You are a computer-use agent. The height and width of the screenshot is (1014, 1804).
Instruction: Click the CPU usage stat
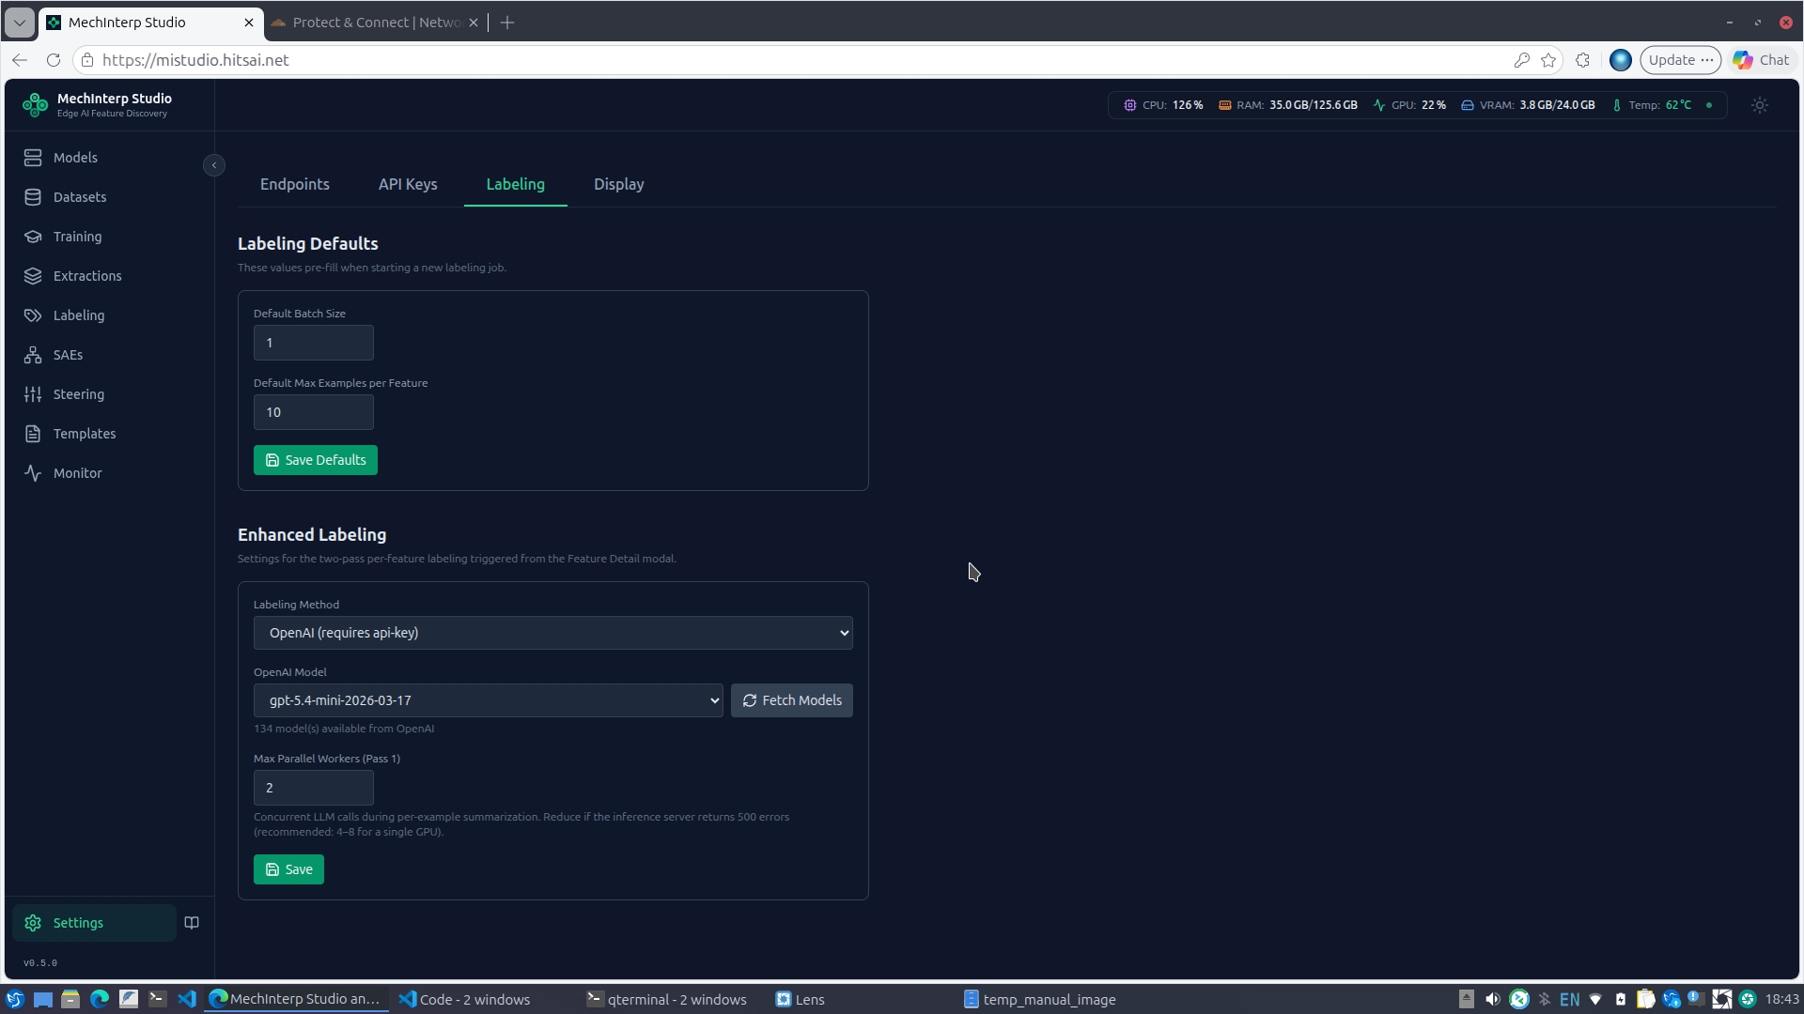[x=1163, y=105]
